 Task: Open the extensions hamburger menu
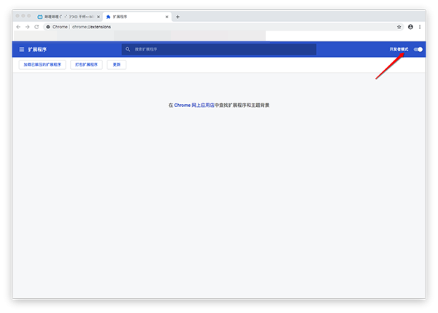21,49
